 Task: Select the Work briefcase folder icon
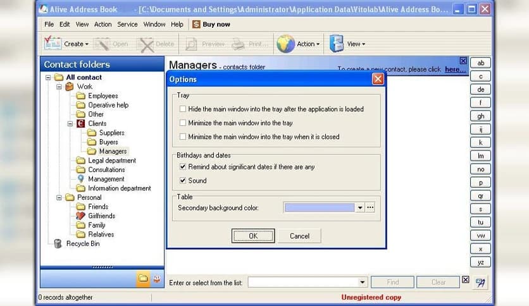pos(70,87)
